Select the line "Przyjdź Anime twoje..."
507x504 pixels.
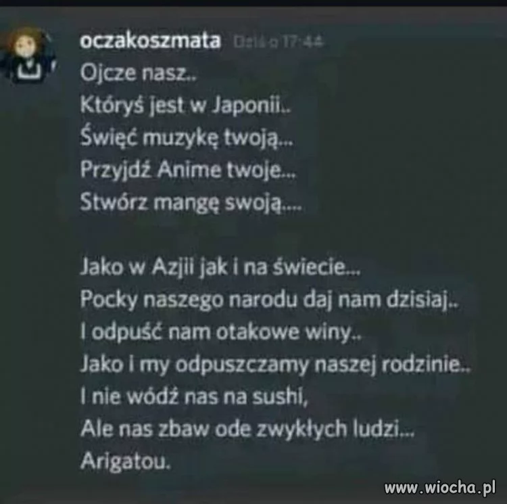point(188,170)
